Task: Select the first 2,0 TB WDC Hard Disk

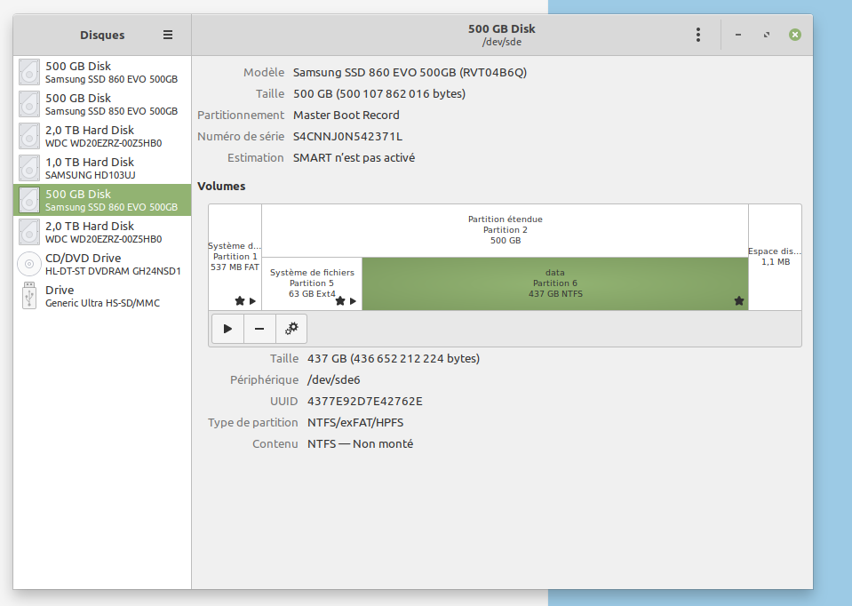Action: tap(102, 137)
